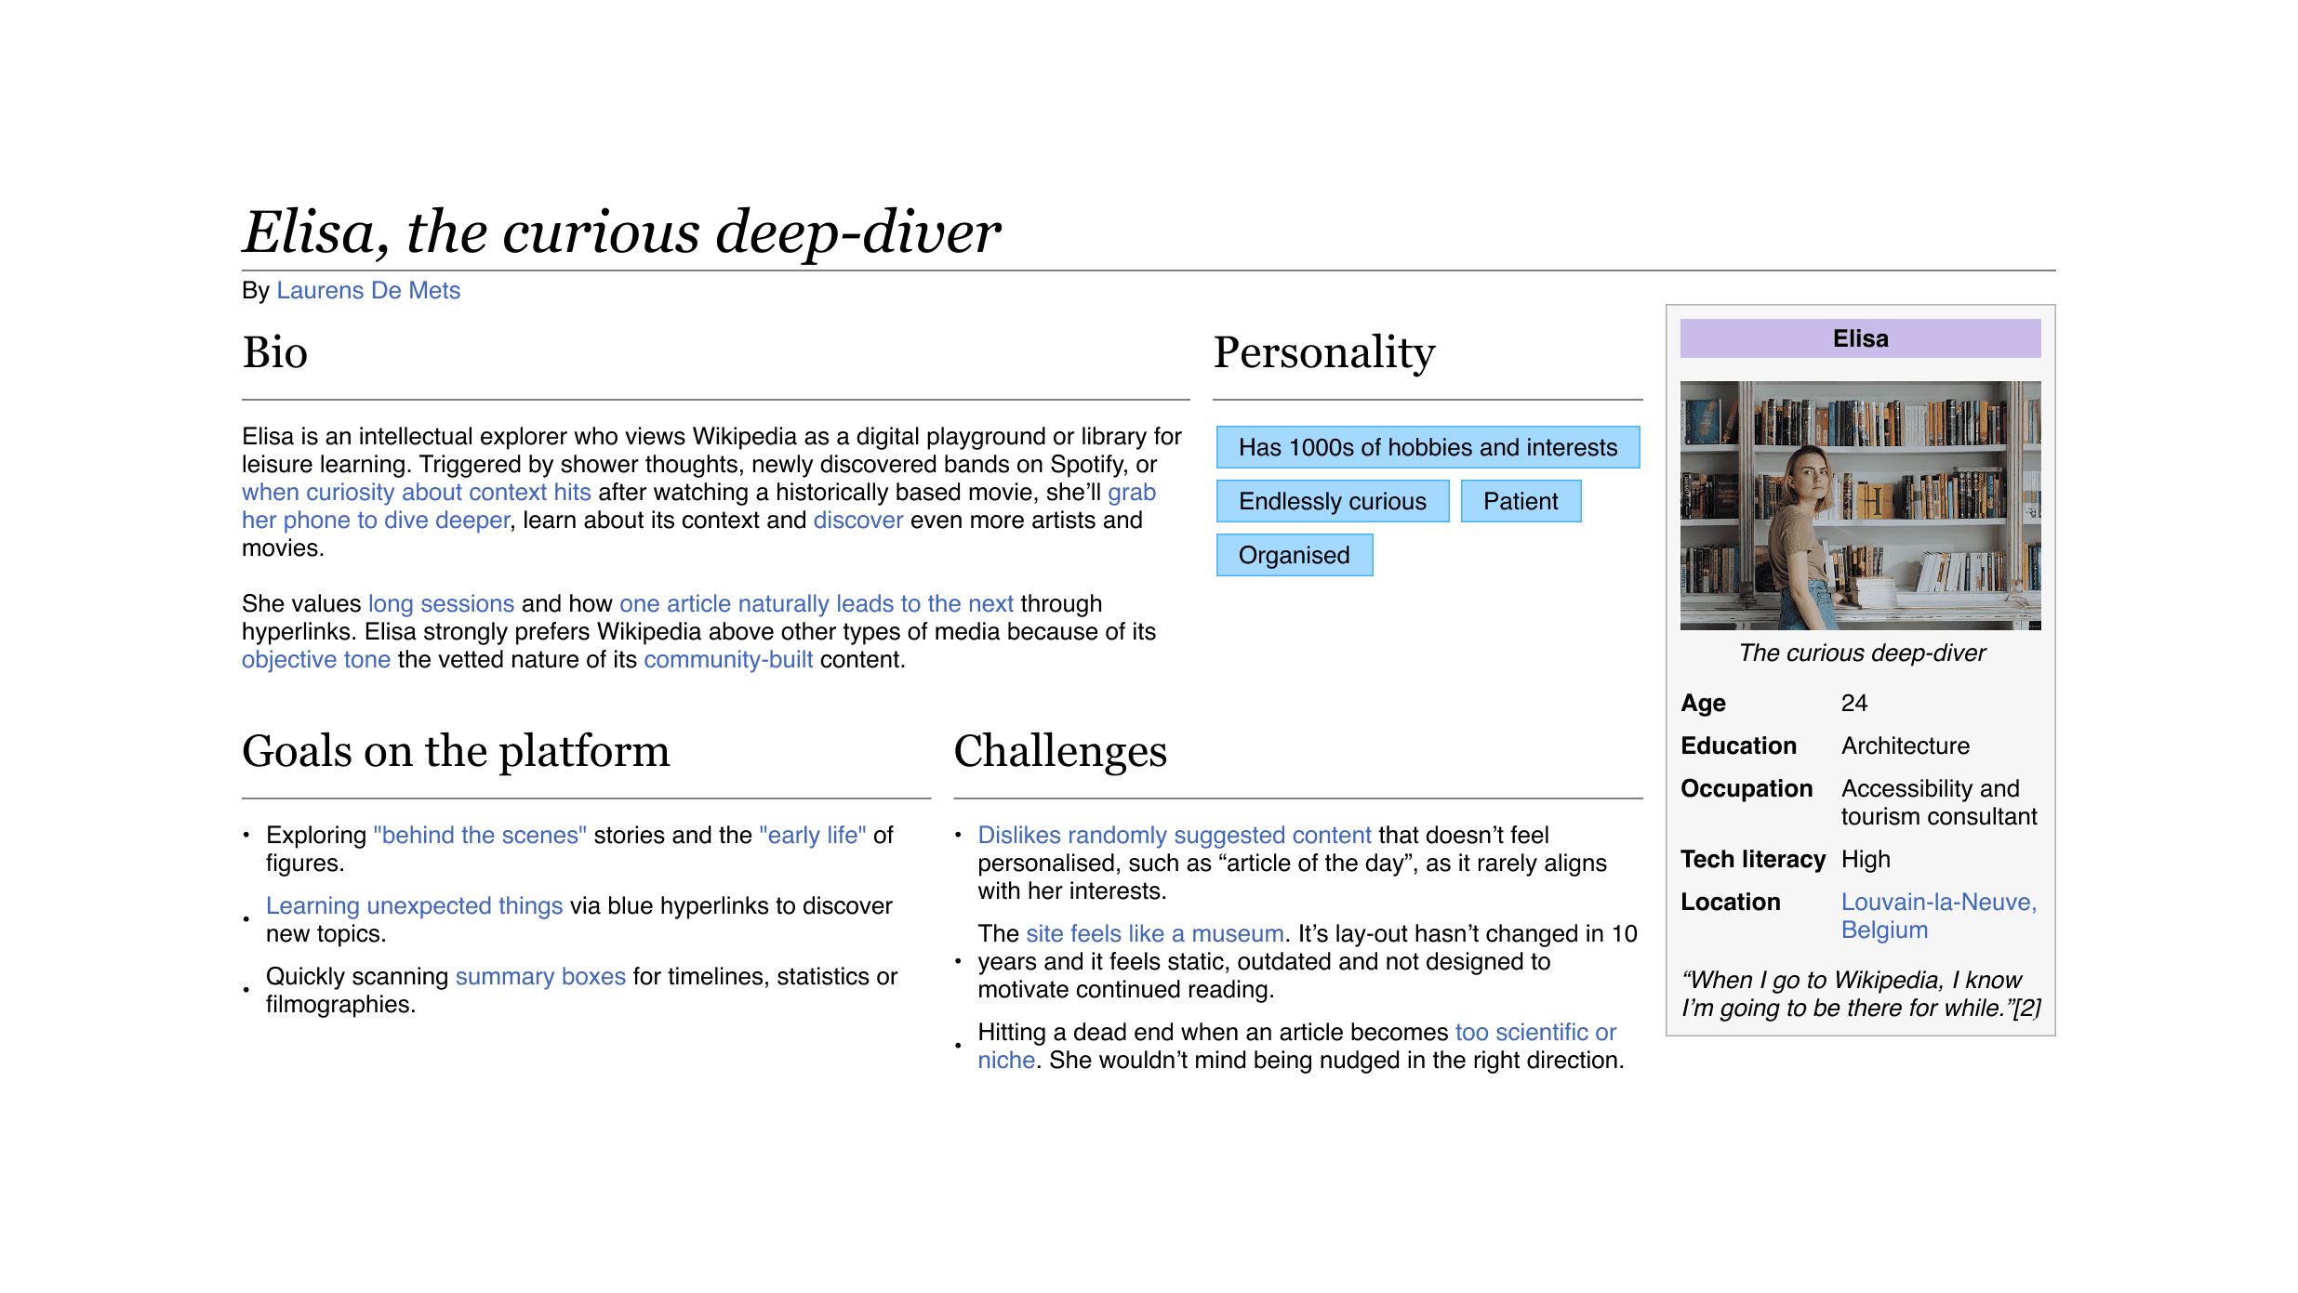The height and width of the screenshot is (1293, 2298).
Task: Follow the 'discover' hyperlink in Bio
Action: [857, 521]
